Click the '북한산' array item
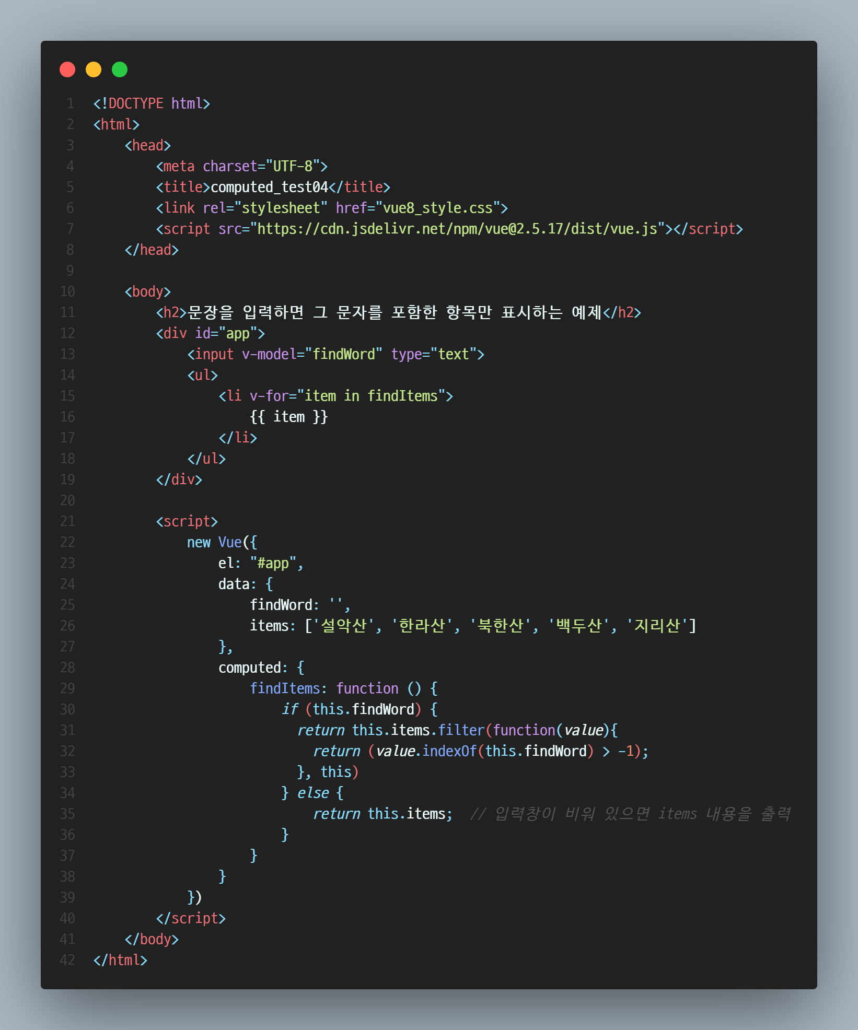Screen dimensions: 858x1030 pos(501,626)
